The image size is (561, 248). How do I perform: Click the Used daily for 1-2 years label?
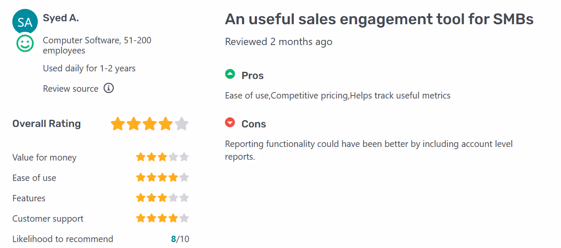click(89, 68)
